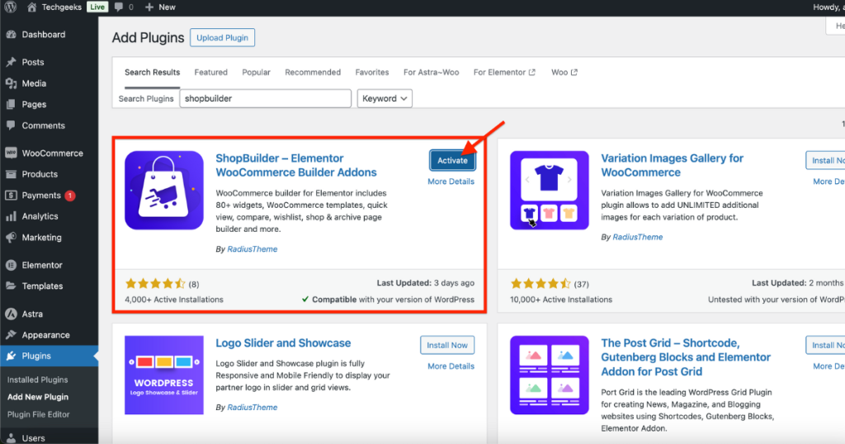This screenshot has width=845, height=444.
Task: Click the ShopBuilder shopping bag plugin icon
Action: tap(164, 190)
